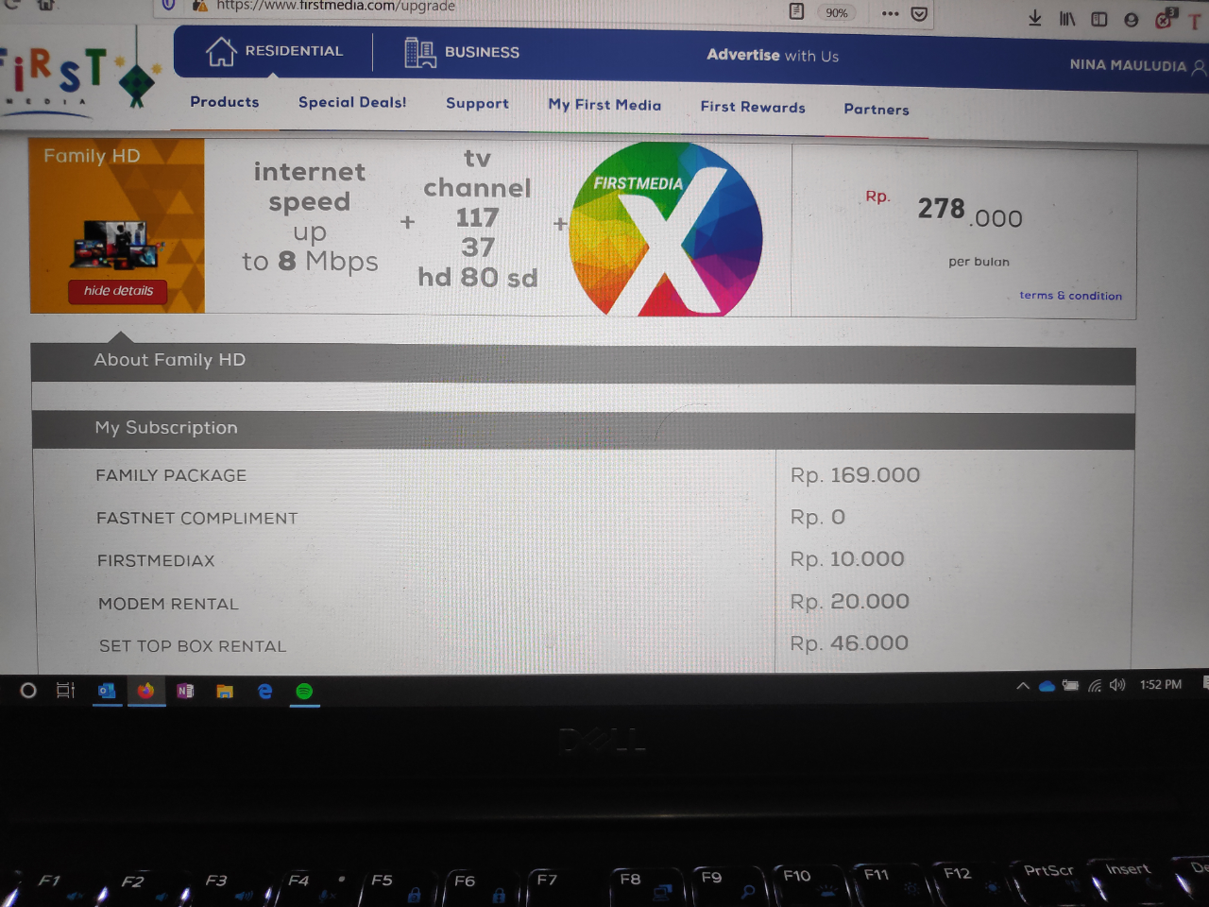Click the hide details button
The height and width of the screenshot is (907, 1209).
(118, 291)
